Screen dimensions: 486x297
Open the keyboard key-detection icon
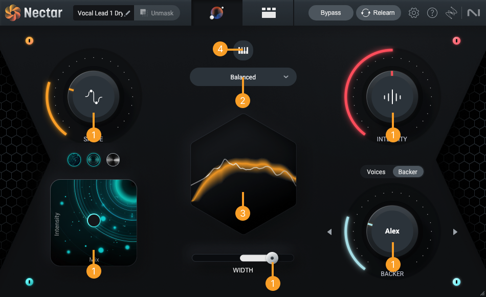pos(244,50)
